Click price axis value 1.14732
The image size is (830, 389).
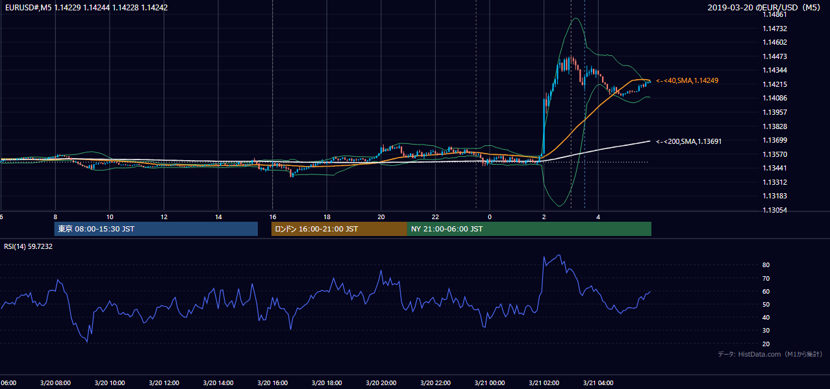(775, 29)
